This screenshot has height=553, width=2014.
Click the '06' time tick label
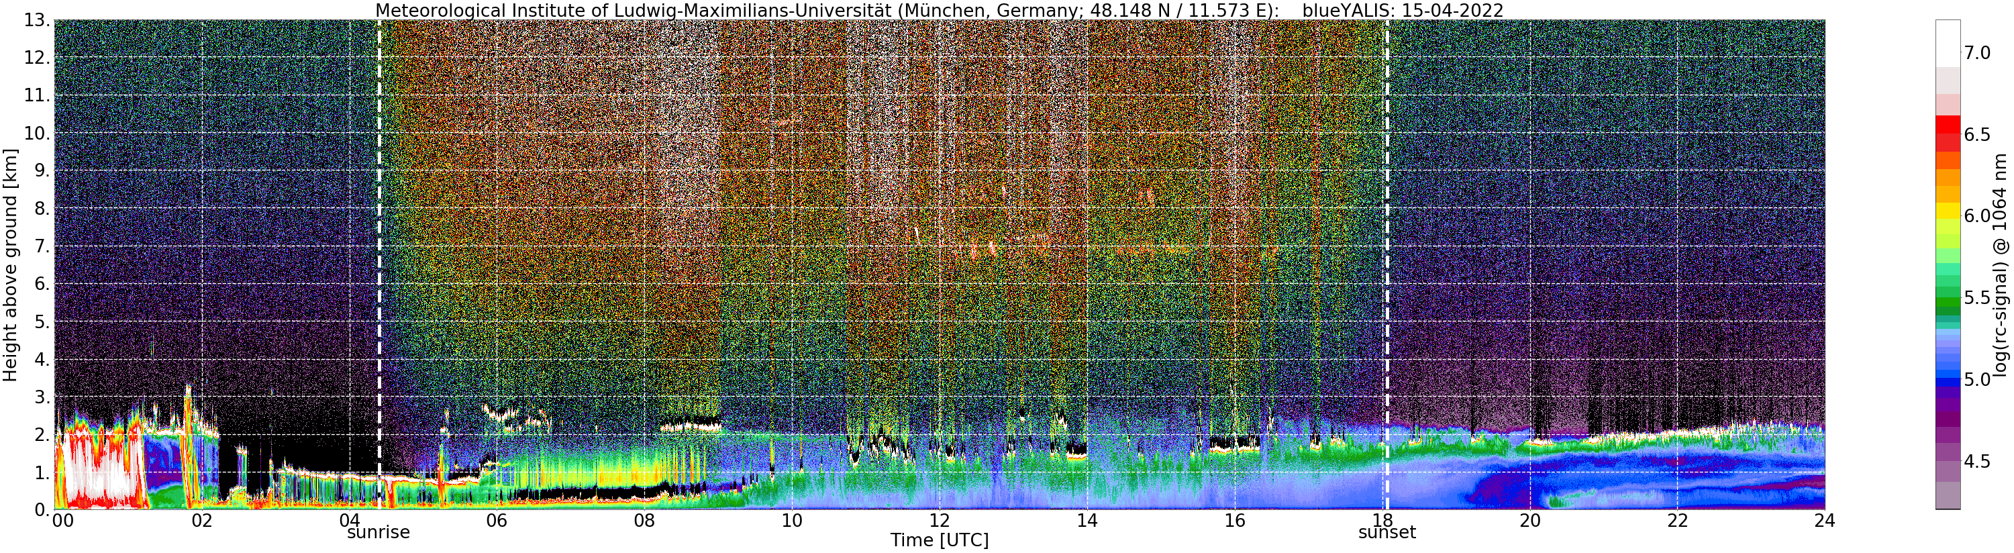coord(497,521)
